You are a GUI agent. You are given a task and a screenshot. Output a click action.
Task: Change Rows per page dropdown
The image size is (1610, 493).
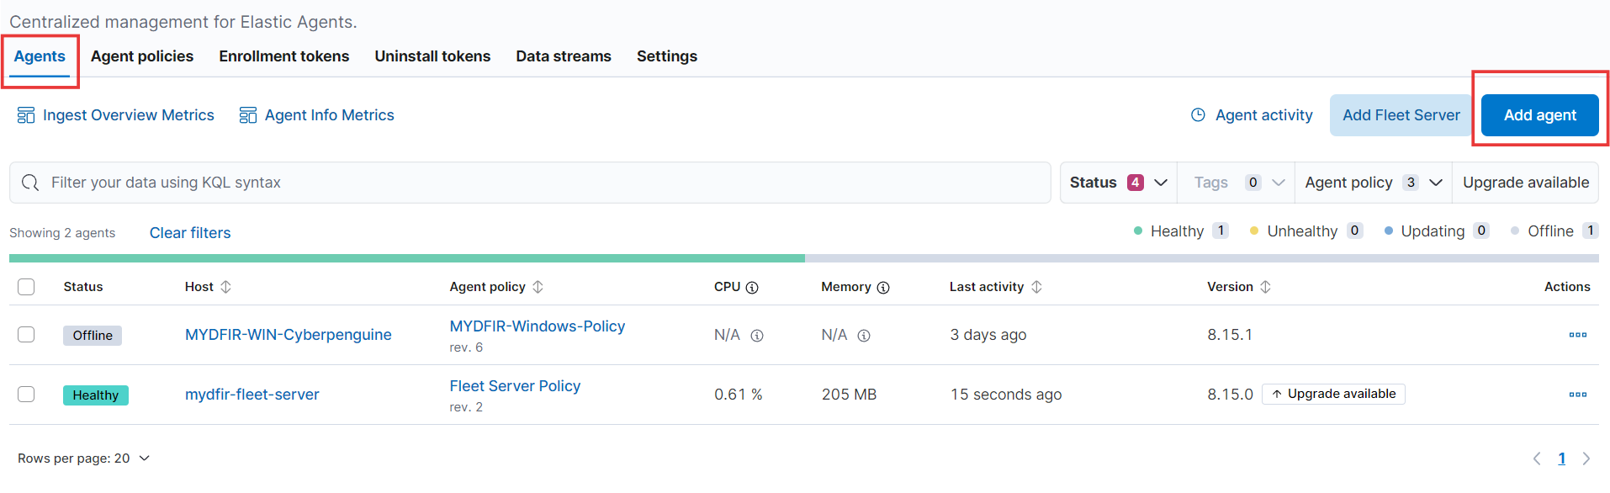click(83, 459)
